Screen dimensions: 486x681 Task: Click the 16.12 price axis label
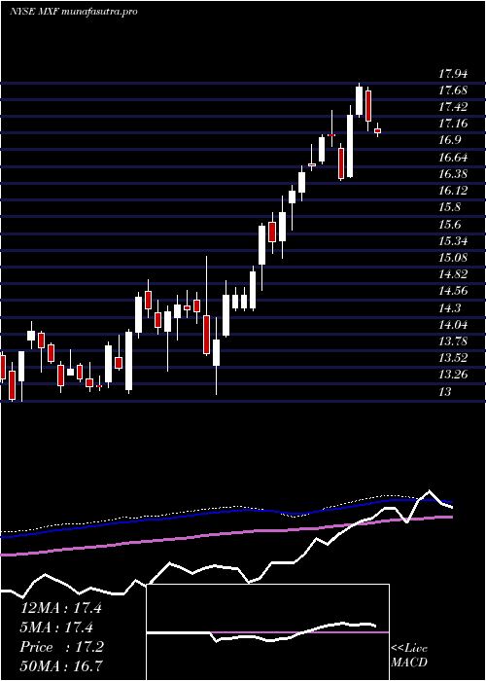coord(453,191)
